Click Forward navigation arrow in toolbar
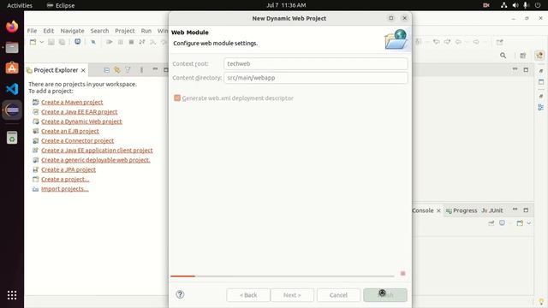Image resolution: width=548 pixels, height=308 pixels. click(476, 42)
